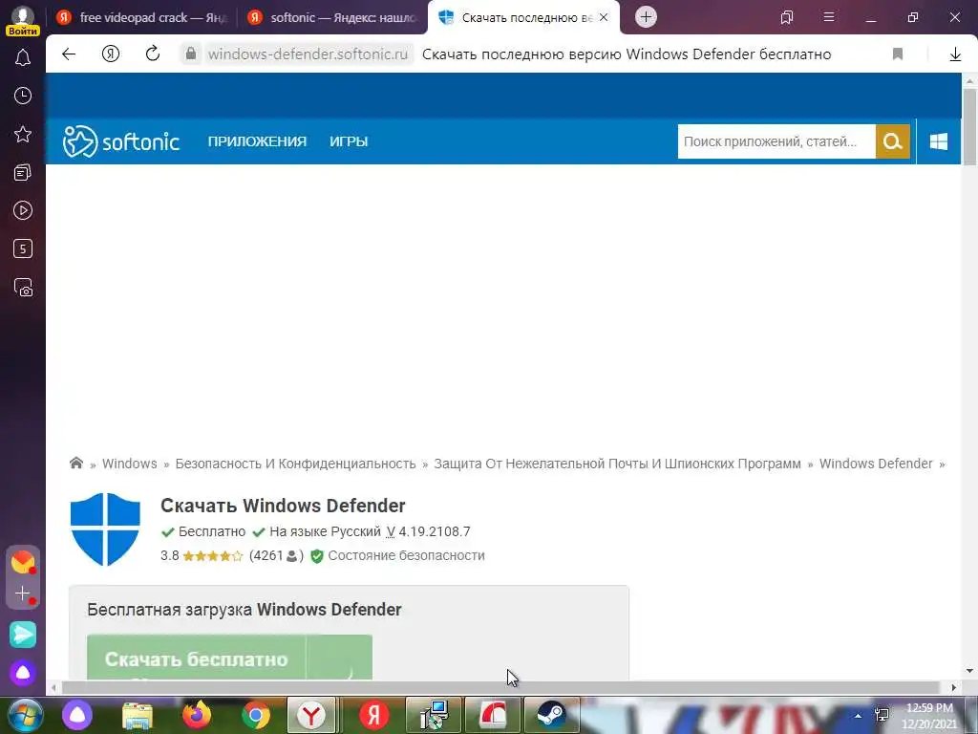The width and height of the screenshot is (978, 734).
Task: Open screenshot camera icon in sidebar
Action: [23, 287]
